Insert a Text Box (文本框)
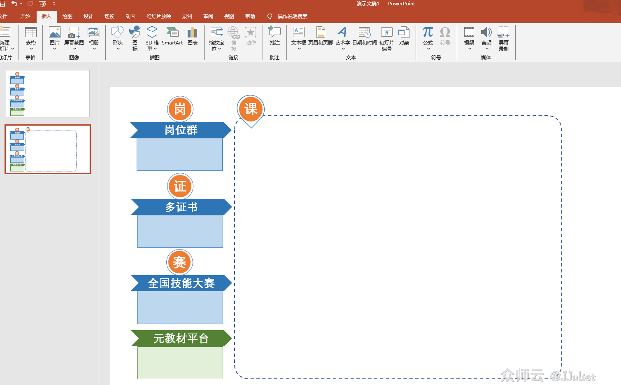 [299, 38]
